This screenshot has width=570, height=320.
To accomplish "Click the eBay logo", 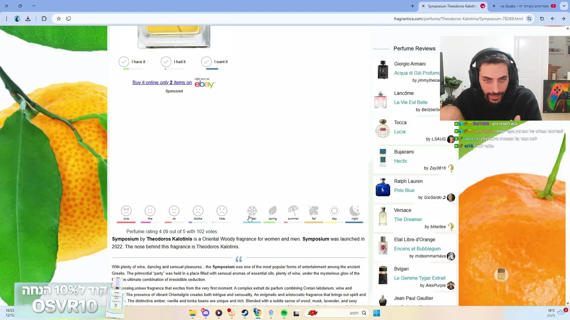I will (205, 83).
